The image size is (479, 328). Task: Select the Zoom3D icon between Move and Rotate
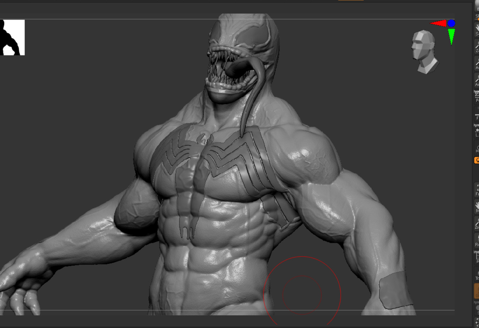tap(477, 224)
